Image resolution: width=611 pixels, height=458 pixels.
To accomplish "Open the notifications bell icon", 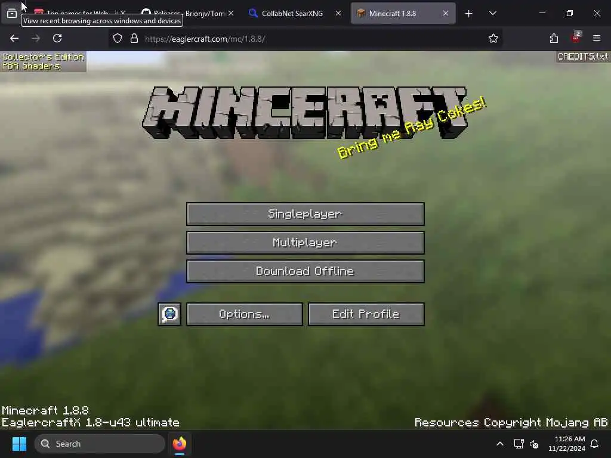I will 595,444.
